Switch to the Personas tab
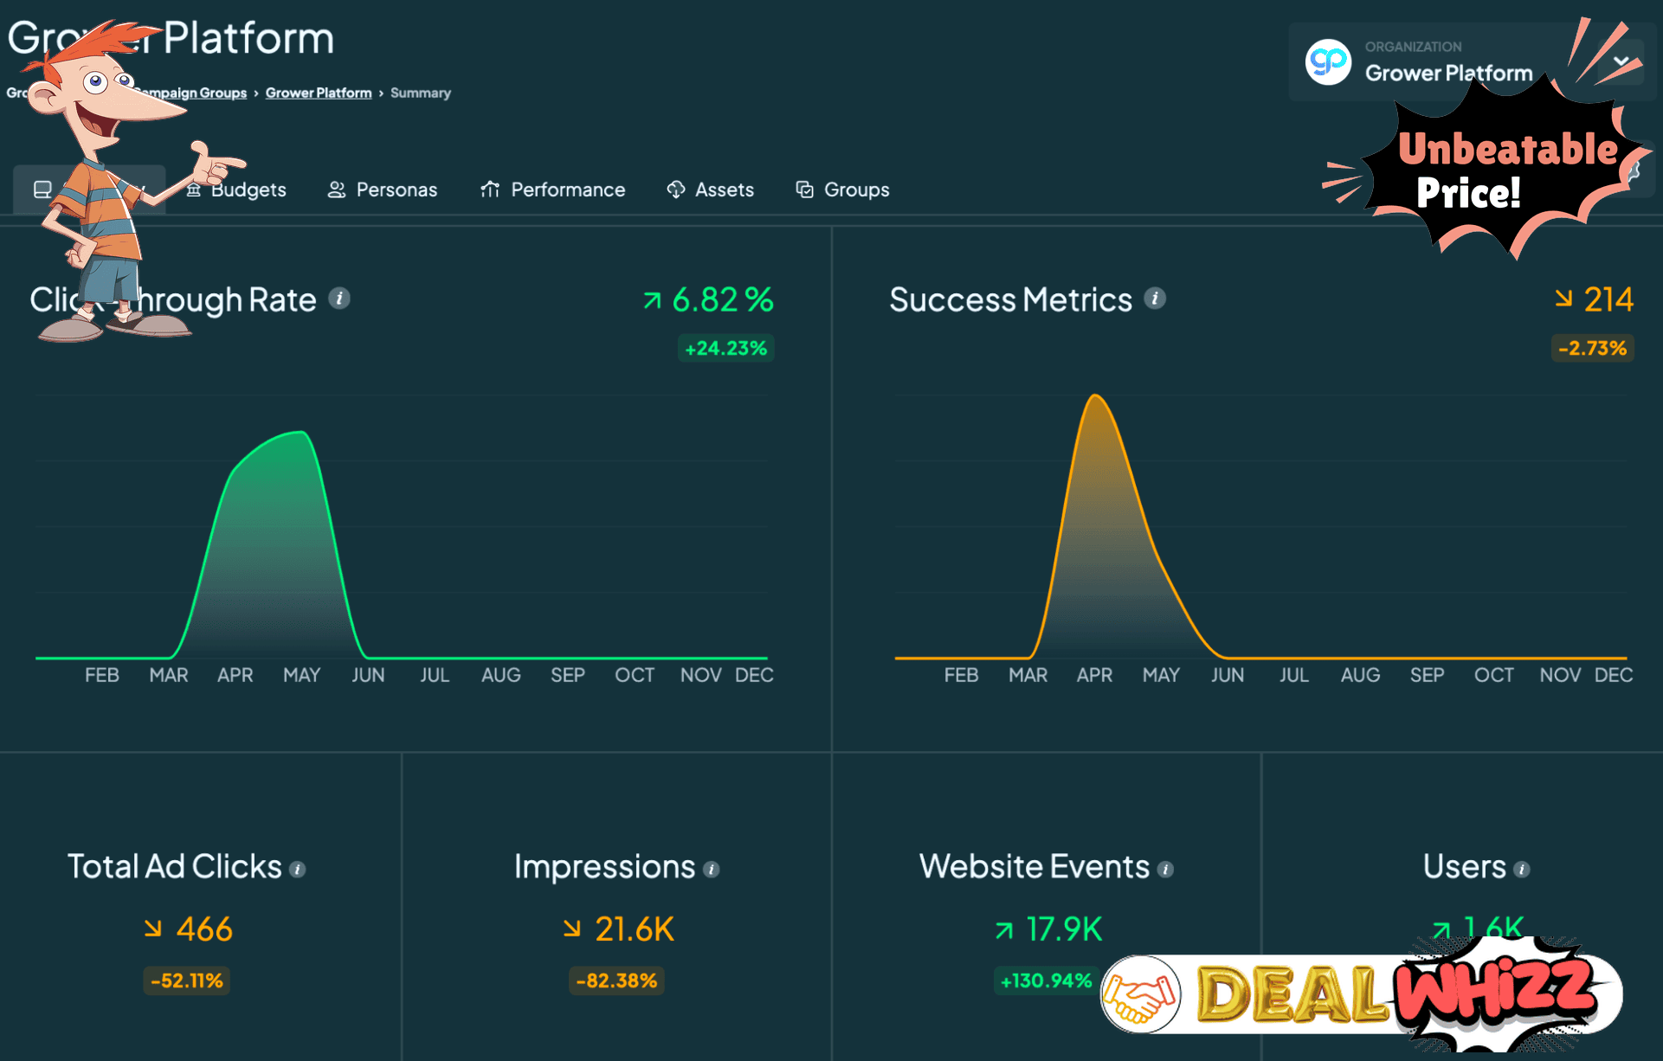 [x=383, y=190]
